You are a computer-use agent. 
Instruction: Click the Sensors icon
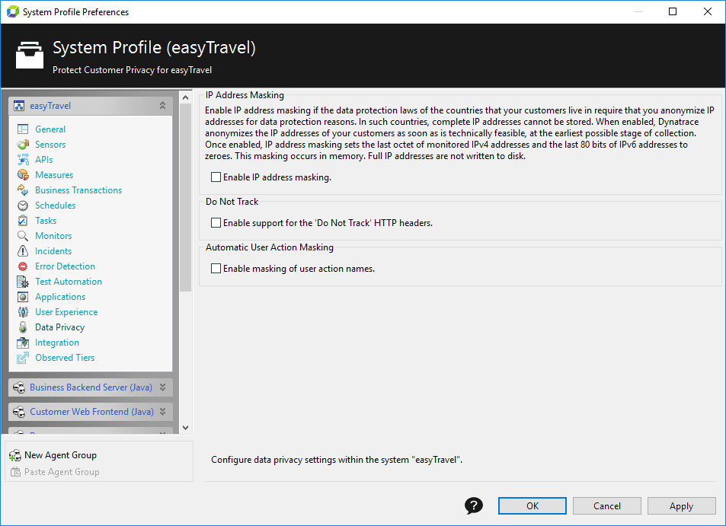click(x=23, y=145)
